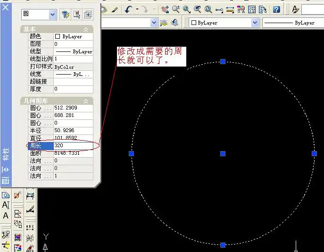The width and height of the screenshot is (324, 252).
Task: Click the Explode tool spark icon
Action: pyautogui.click(x=17, y=195)
